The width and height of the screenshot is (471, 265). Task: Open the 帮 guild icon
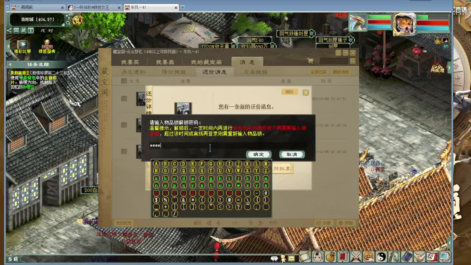tap(432, 256)
